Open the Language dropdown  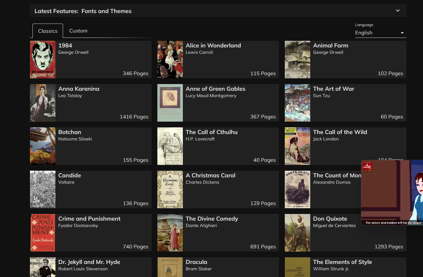380,33
